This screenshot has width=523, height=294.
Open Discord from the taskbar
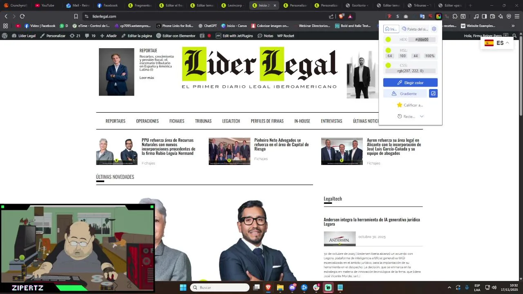292,287
